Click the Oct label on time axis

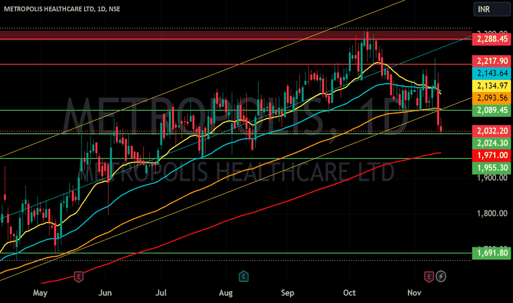350,293
